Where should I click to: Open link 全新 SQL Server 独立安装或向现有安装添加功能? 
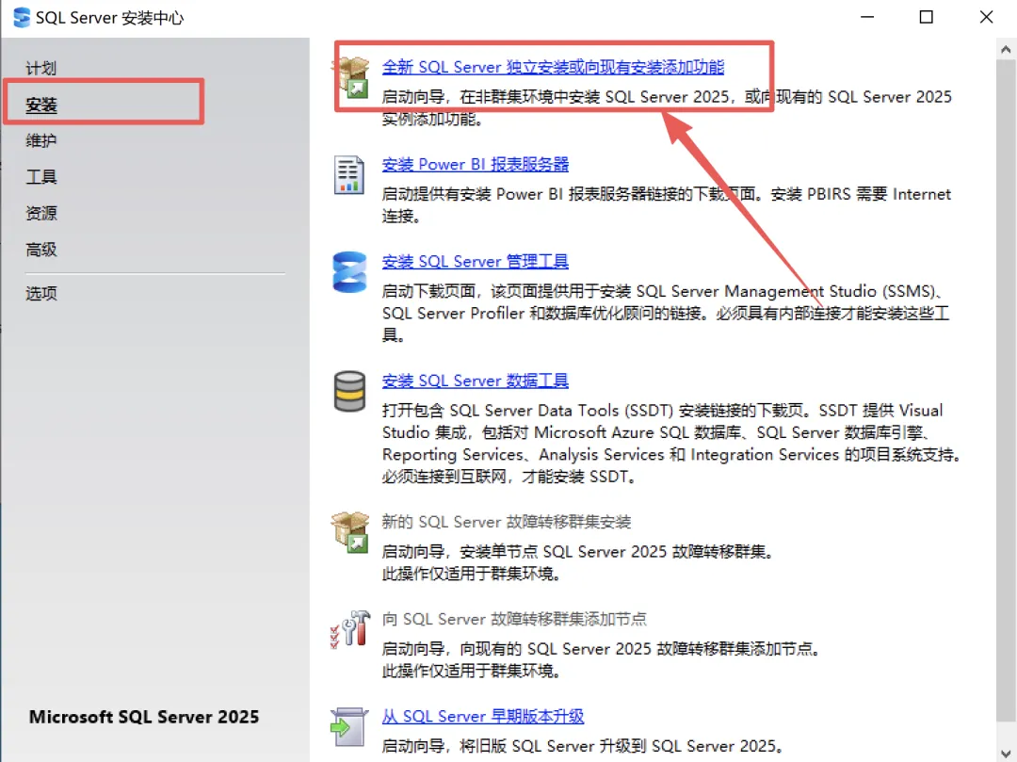[553, 67]
